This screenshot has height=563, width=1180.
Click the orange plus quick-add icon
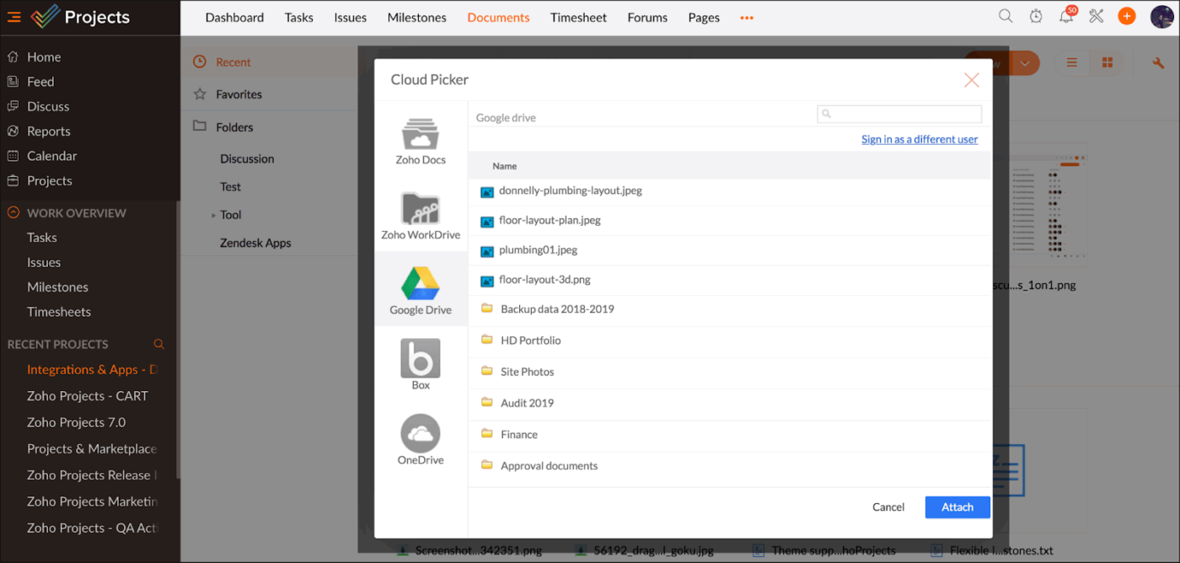1127,15
